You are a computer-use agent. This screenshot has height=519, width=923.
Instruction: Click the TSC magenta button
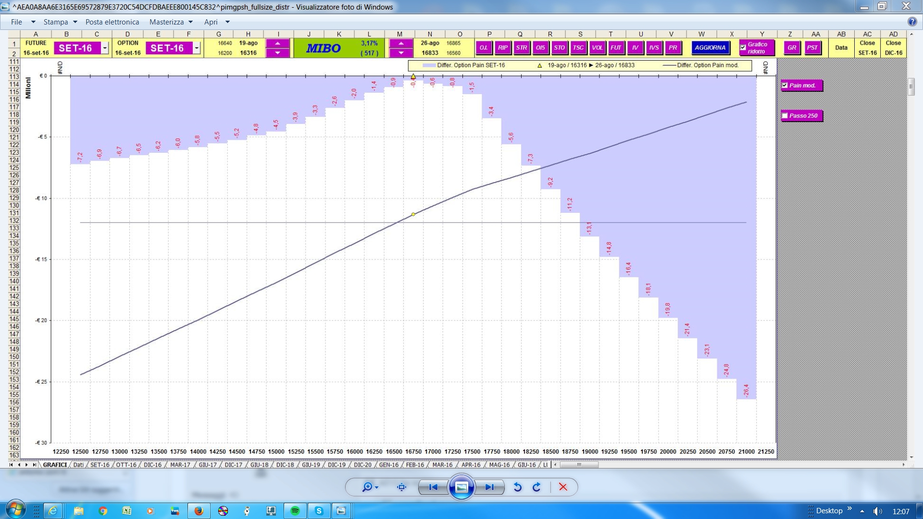[x=578, y=48]
